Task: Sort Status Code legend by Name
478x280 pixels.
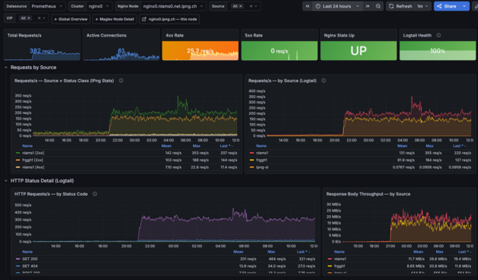Action: click(27, 252)
